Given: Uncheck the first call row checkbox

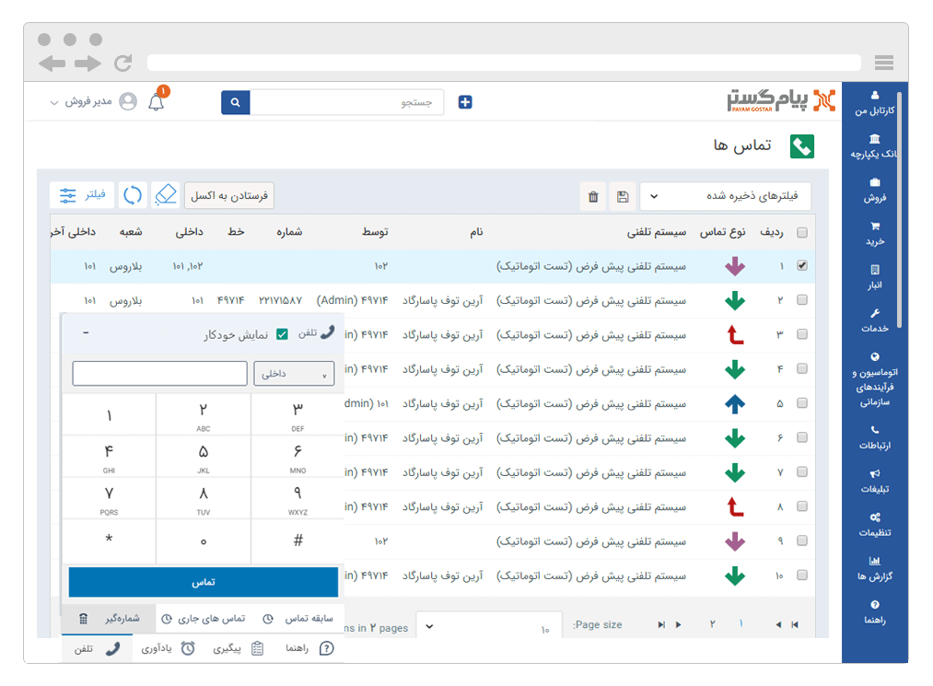Looking at the screenshot, I should point(801,265).
